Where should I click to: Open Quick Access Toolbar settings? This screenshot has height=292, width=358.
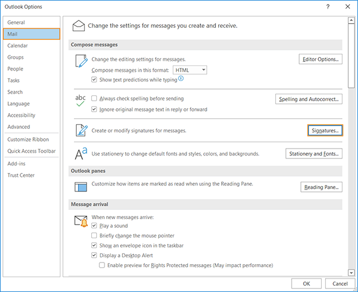32,151
